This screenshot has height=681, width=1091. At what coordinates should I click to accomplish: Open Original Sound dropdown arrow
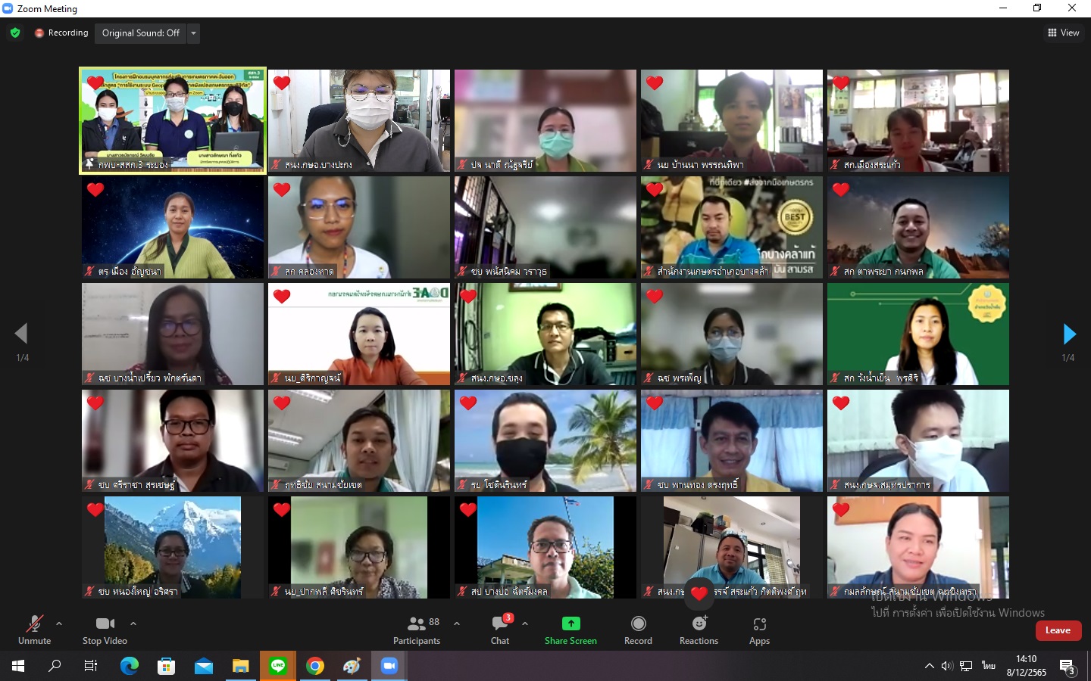tap(194, 33)
